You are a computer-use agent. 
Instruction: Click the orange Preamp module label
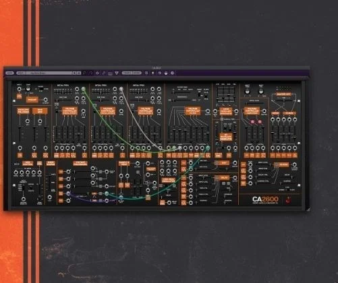point(32,100)
